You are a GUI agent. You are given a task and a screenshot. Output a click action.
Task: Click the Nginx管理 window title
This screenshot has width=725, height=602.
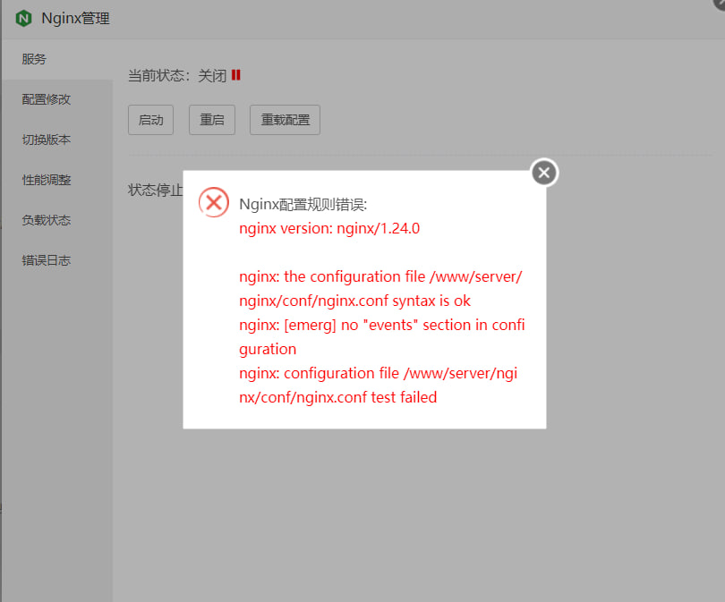[x=75, y=19]
